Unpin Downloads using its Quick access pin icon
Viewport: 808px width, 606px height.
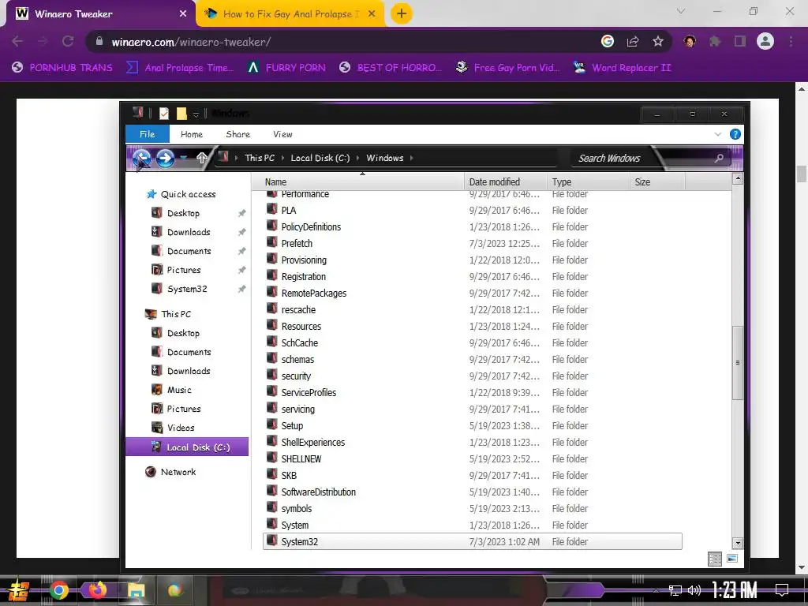(241, 233)
